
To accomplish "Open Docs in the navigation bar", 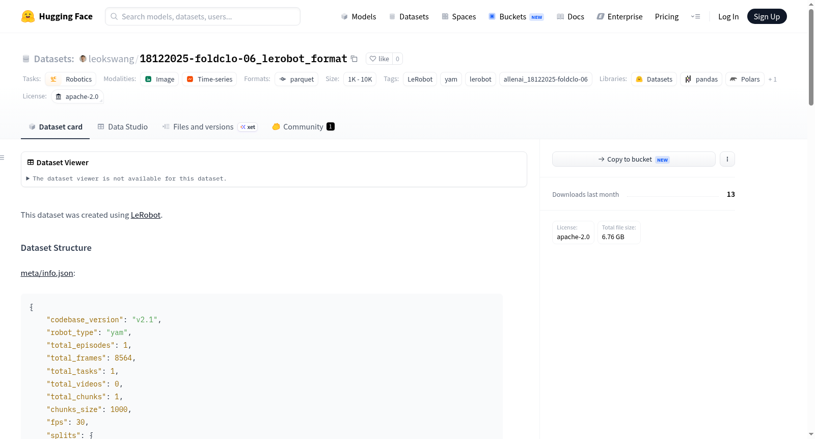I will point(570,16).
